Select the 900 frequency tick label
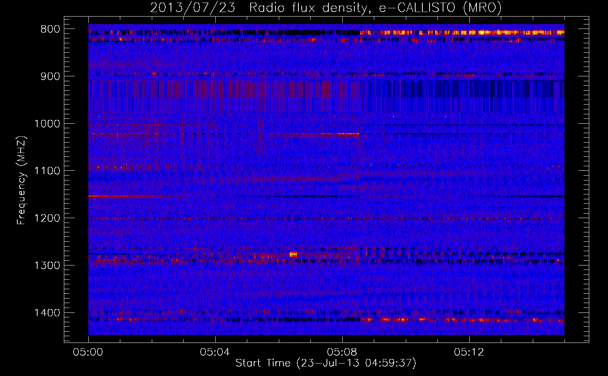 pos(50,76)
